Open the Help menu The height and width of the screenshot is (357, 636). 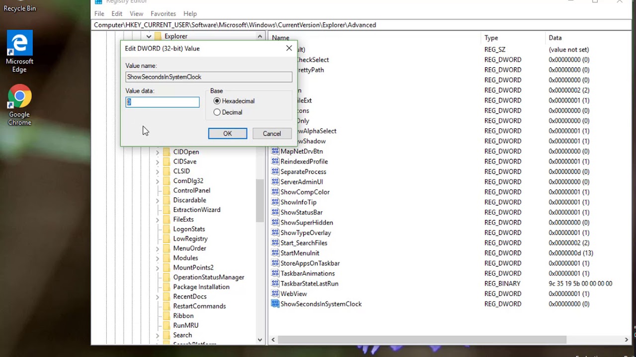pyautogui.click(x=190, y=13)
